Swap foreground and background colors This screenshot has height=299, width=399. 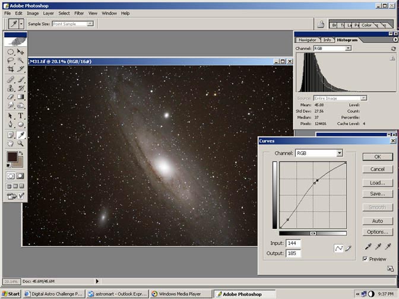tap(22, 153)
